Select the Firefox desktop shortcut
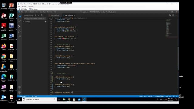This screenshot has width=194, height=109. 4,47
